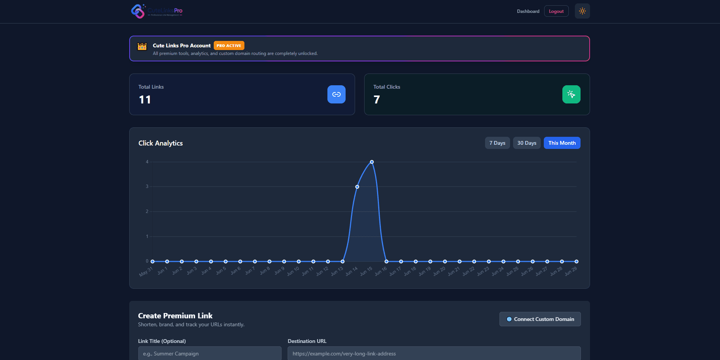Click the Connect Custom Domain button
Viewport: 720px width, 360px height.
click(540, 319)
